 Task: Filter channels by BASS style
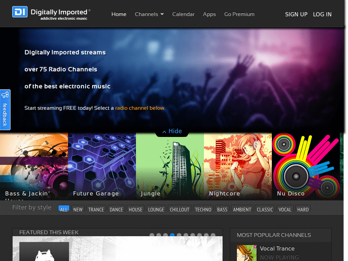click(x=222, y=209)
